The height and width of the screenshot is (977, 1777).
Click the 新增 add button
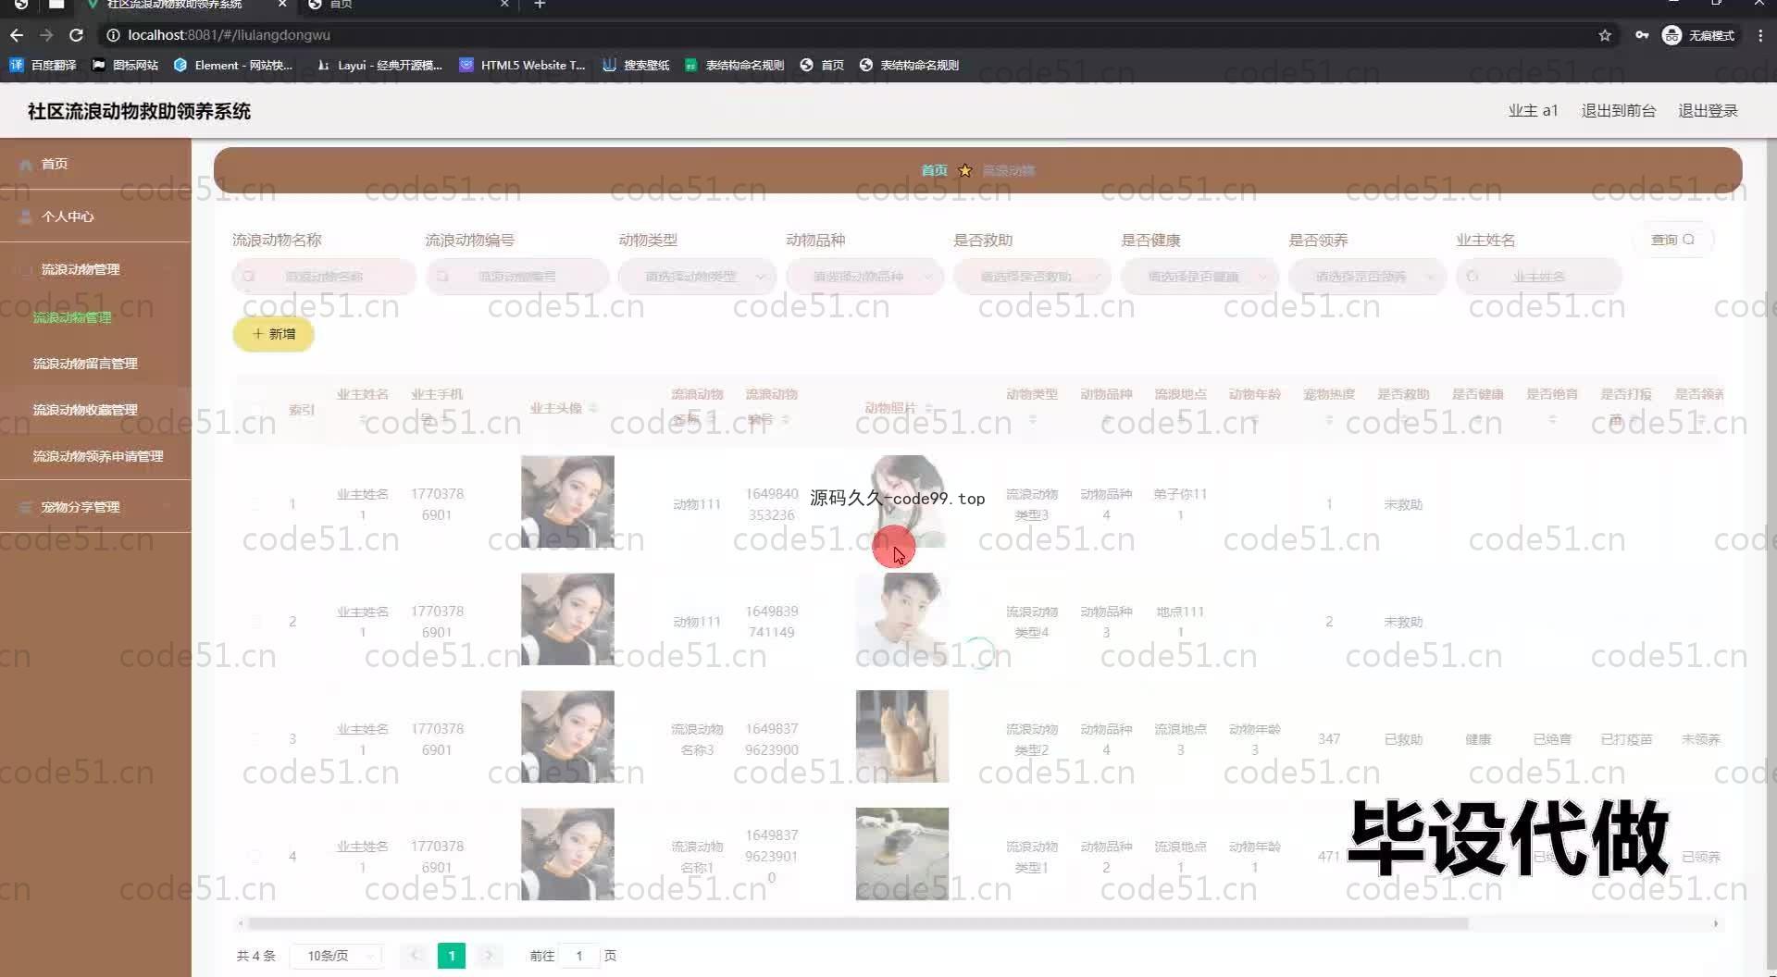(273, 334)
